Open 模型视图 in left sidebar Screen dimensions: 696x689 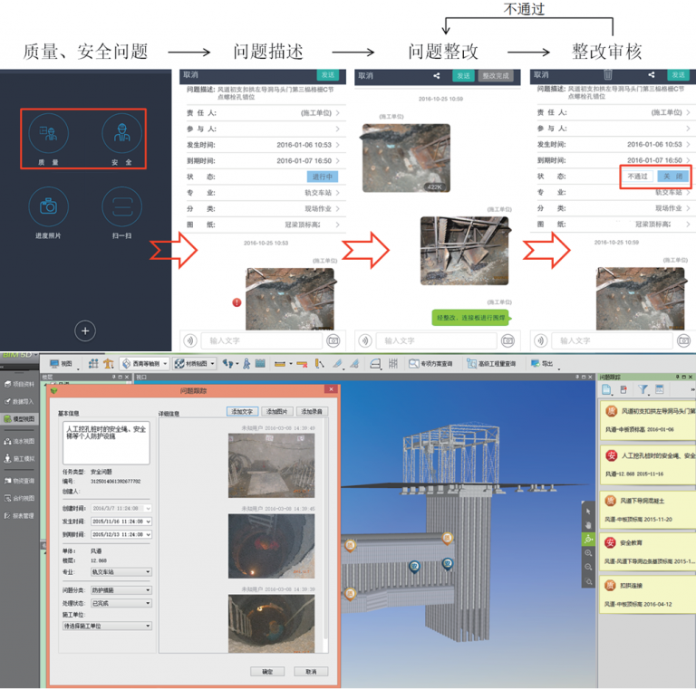coord(19,419)
